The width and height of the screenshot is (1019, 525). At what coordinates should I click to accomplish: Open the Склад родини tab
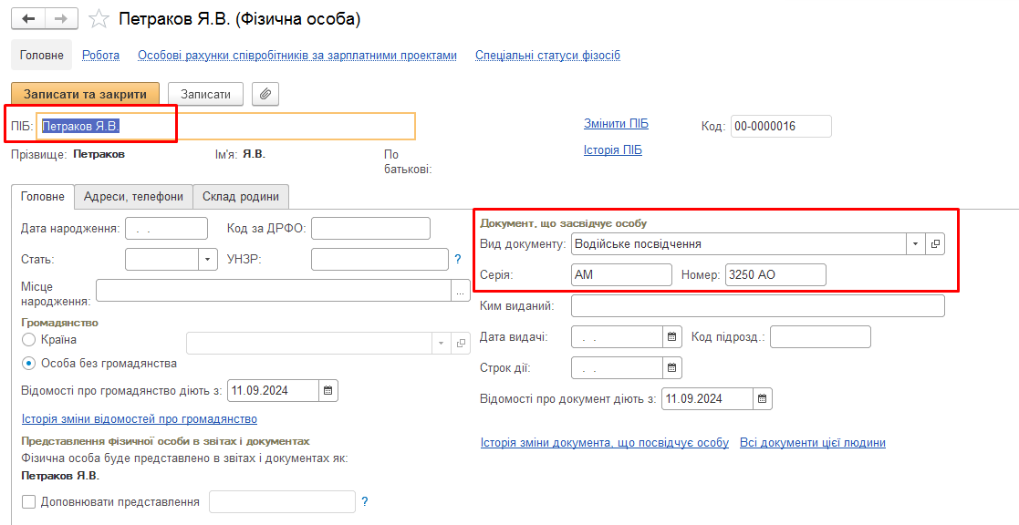click(241, 196)
